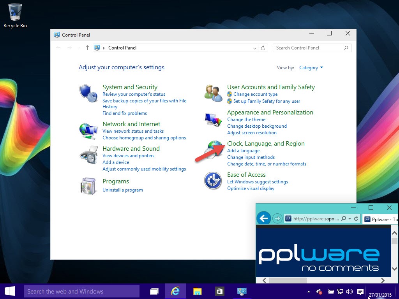This screenshot has width=399, height=299.
Task: Click the Network and Internet globe icon
Action: click(x=88, y=131)
